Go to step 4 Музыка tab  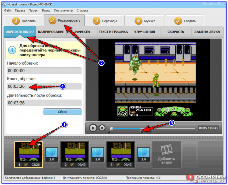145,21
